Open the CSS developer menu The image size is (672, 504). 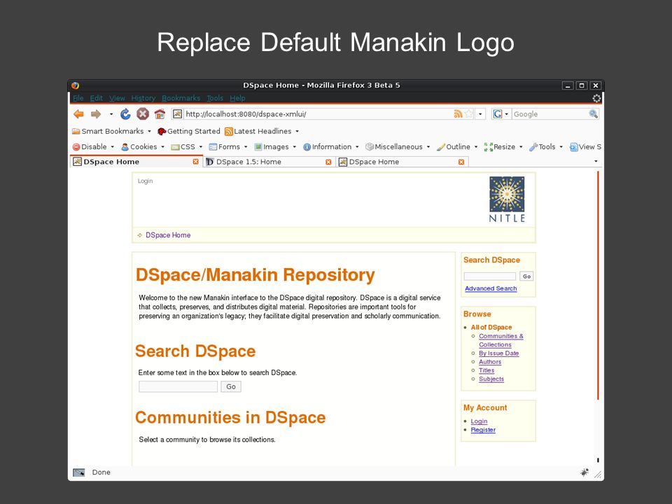pos(186,147)
